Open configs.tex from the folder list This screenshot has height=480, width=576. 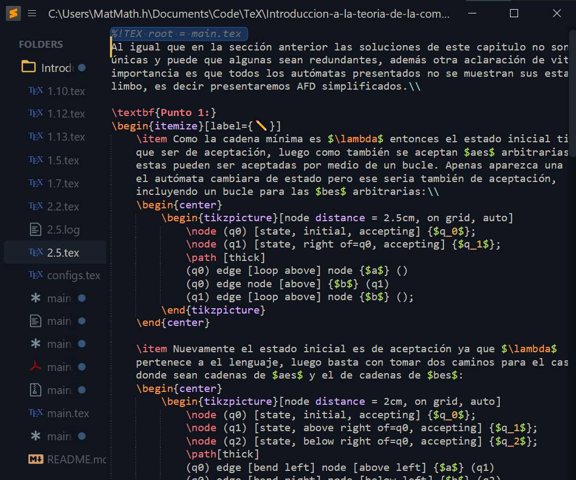coord(73,275)
